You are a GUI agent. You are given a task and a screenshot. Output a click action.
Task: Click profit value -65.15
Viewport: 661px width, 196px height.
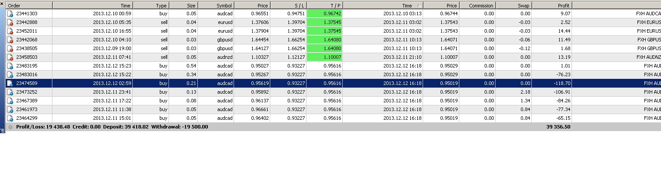pos(562,118)
